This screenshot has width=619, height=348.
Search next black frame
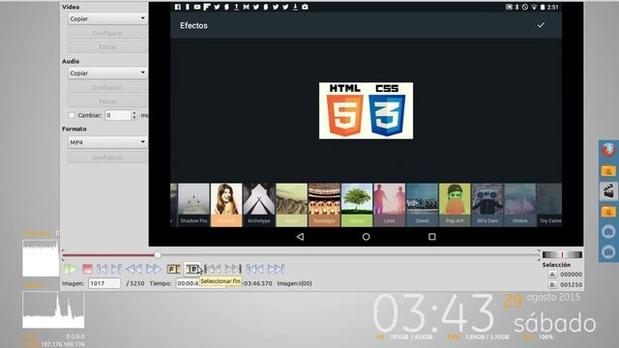[233, 269]
